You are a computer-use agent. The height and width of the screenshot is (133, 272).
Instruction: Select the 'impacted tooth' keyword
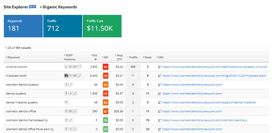click(16, 76)
